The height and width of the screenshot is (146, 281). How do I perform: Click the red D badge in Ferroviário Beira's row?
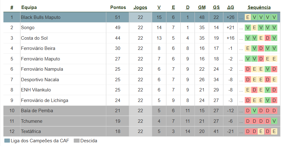coord(261,48)
